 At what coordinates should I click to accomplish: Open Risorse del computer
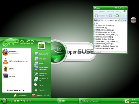(41, 69)
